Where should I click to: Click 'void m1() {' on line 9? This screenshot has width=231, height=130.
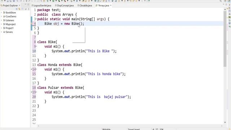point(55,47)
